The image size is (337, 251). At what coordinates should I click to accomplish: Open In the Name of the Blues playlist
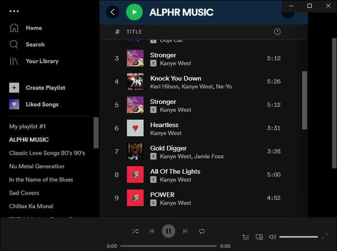click(41, 180)
